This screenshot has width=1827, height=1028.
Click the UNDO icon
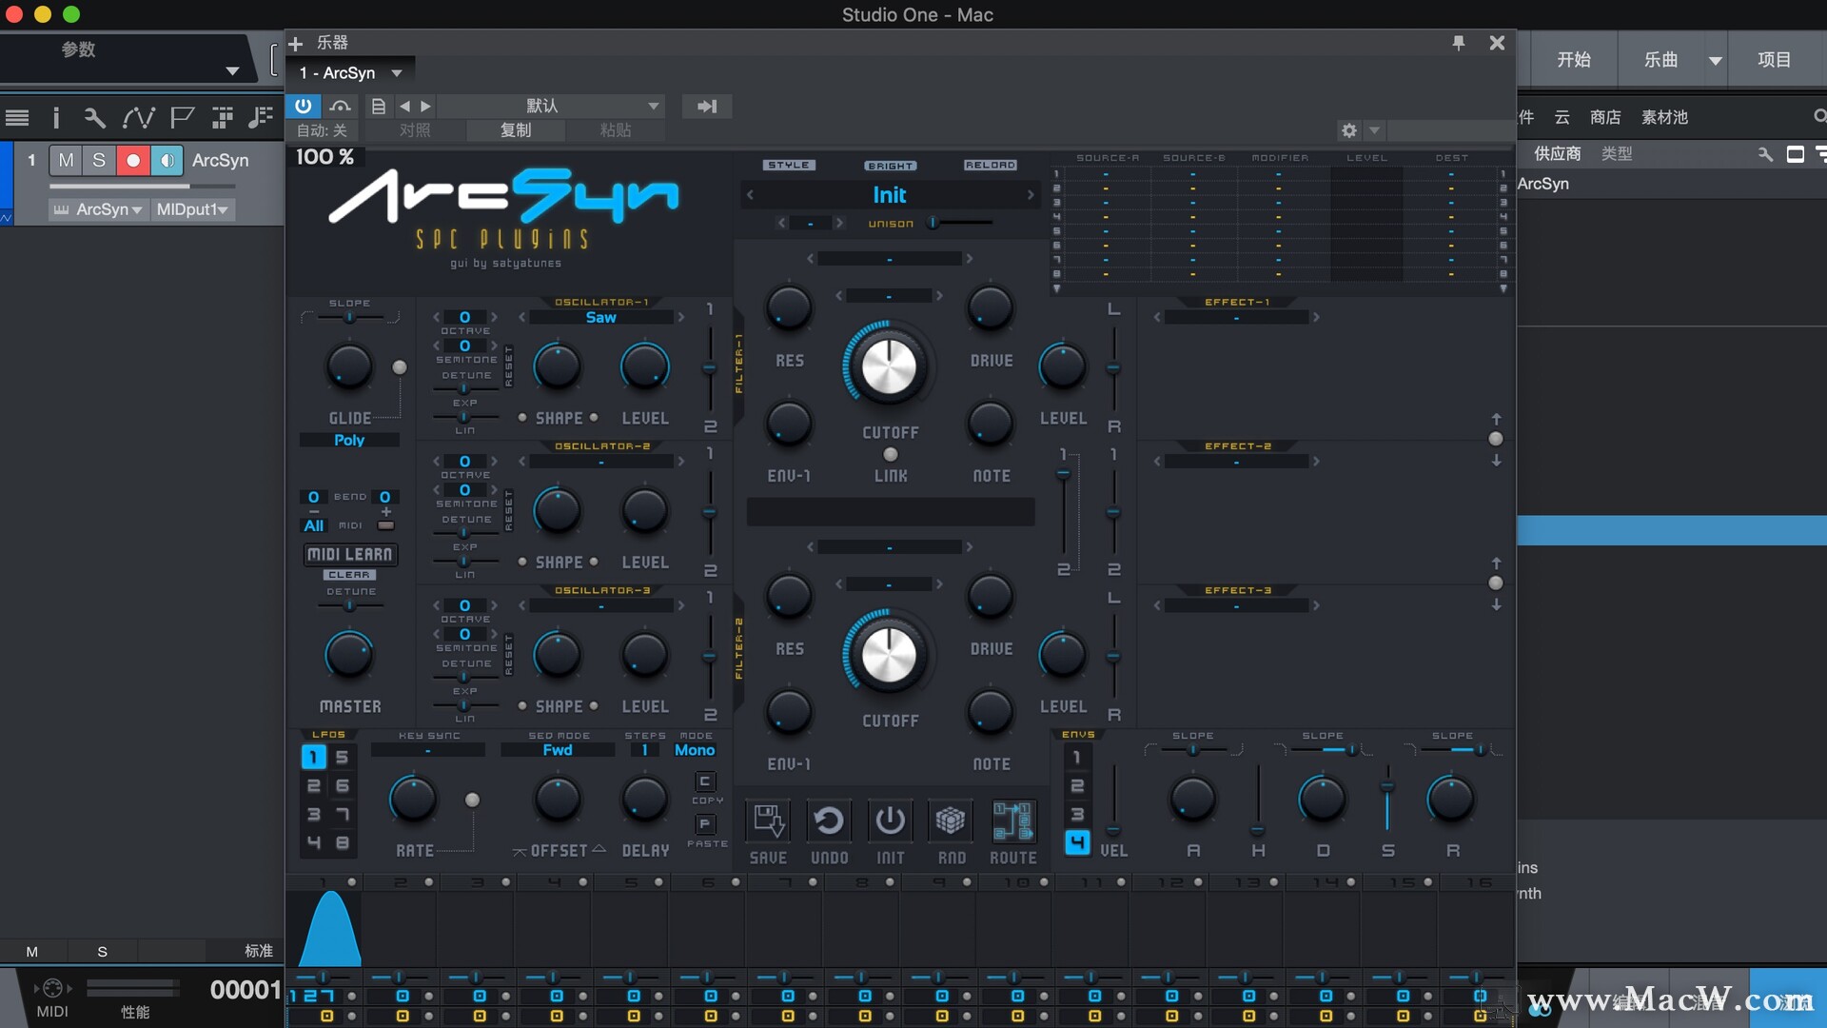click(829, 820)
